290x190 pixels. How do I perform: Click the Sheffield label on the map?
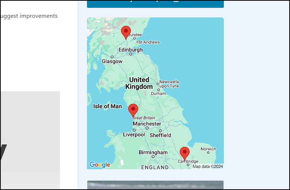[x=160, y=135]
